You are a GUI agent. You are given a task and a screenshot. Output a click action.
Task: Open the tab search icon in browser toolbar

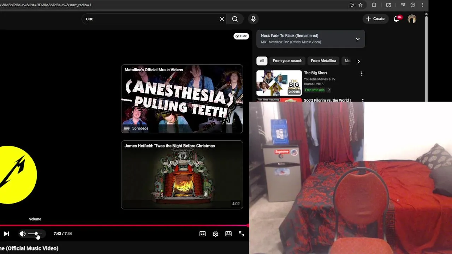point(388,5)
